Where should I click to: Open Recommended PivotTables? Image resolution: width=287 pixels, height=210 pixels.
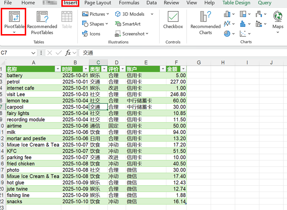point(42,23)
